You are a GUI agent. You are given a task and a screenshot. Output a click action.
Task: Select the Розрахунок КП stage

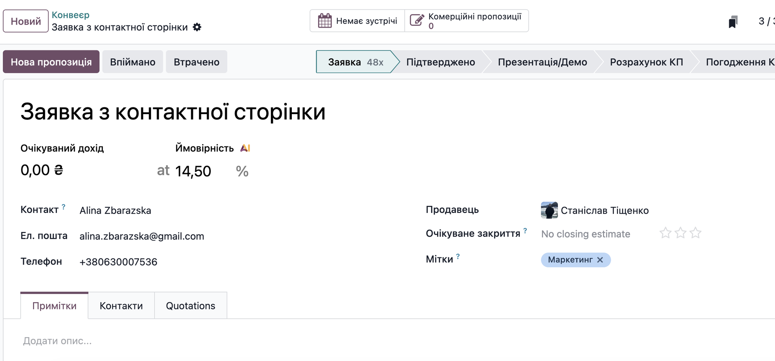(646, 62)
